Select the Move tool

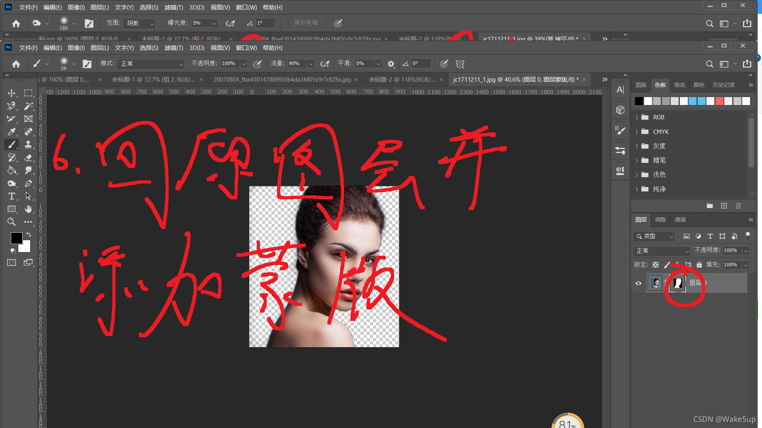12,93
